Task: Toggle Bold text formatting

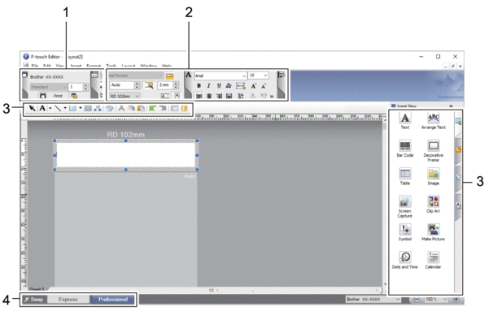Action: point(199,85)
